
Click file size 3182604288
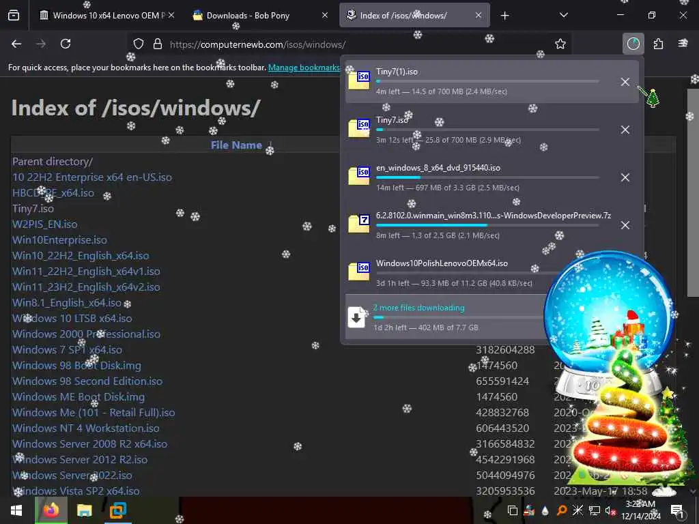[x=505, y=350]
